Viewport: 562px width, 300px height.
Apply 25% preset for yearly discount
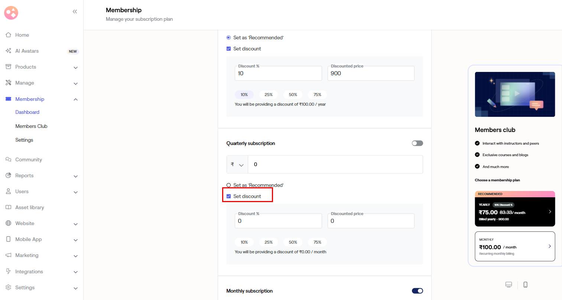268,95
